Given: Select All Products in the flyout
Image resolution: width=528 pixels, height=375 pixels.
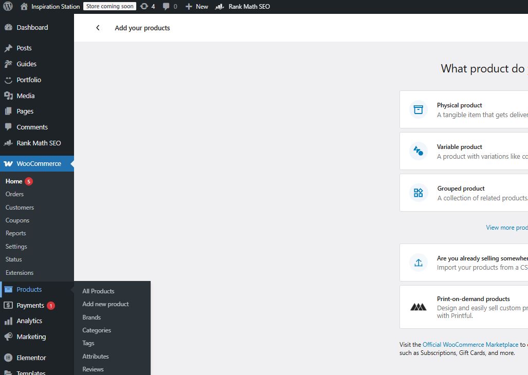Looking at the screenshot, I should click(x=98, y=291).
